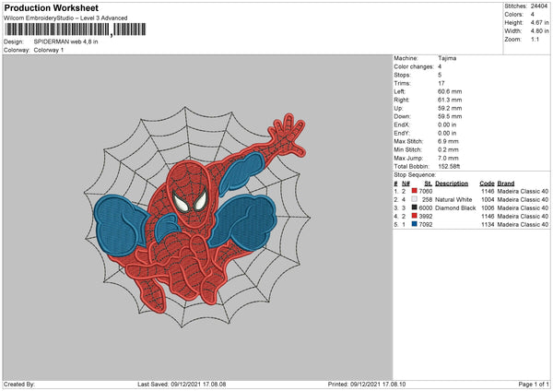
Task: Click the Width value '4.80 in'
Action: (x=539, y=31)
